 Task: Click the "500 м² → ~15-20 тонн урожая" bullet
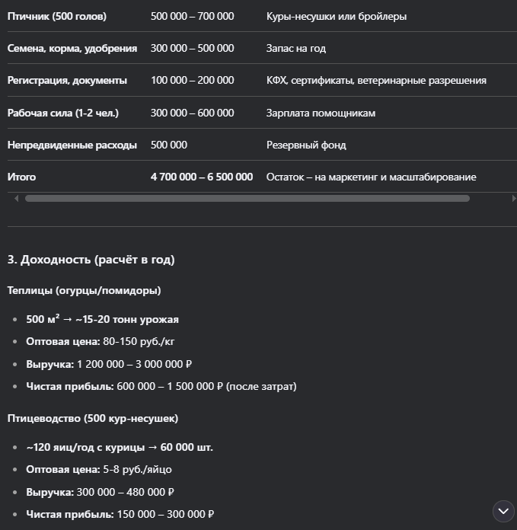pyautogui.click(x=102, y=319)
